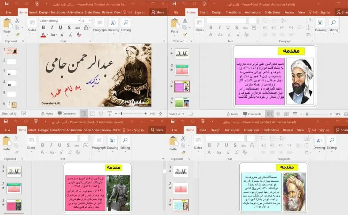Save the presentation in the bottom-right PowerPoint window
Screen dimensions: 348x215
[x=173, y=121]
